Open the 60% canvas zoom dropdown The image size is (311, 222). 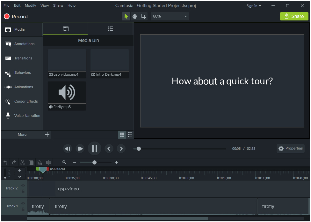(170, 16)
